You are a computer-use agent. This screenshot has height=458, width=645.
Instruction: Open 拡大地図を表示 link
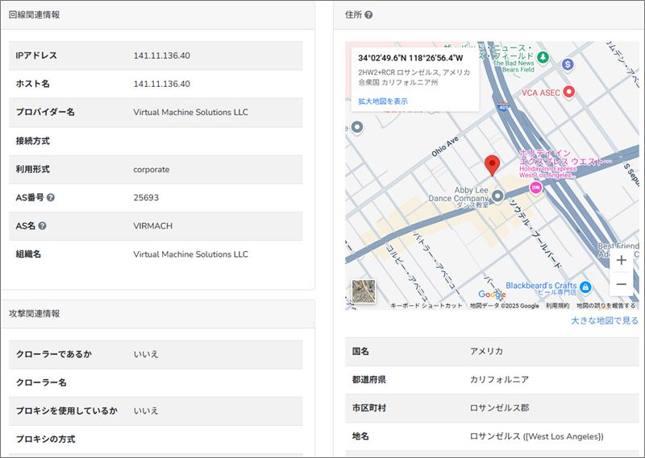(x=383, y=101)
